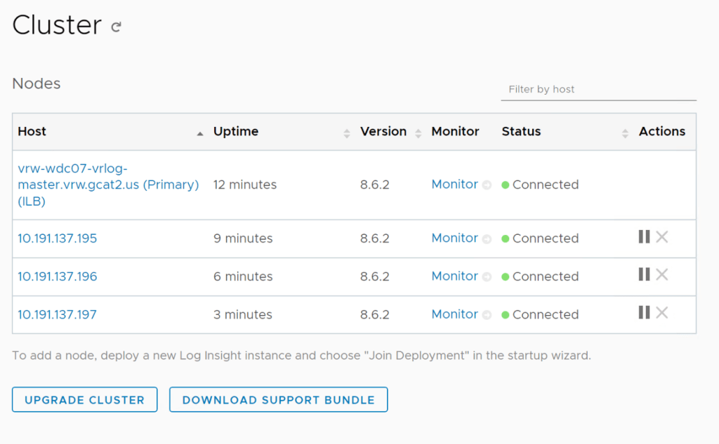Remove node 10.191.137.197 with X icon

[661, 313]
